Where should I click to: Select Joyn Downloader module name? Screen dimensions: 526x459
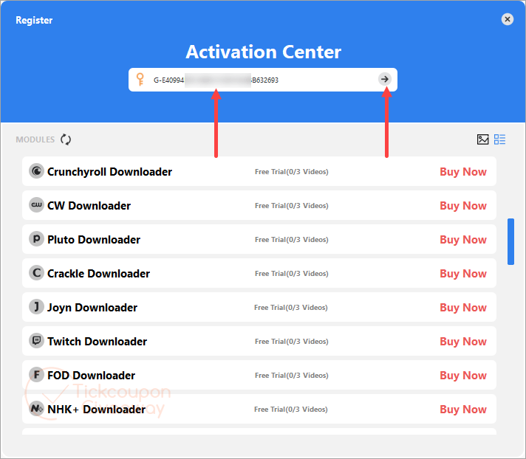(92, 308)
